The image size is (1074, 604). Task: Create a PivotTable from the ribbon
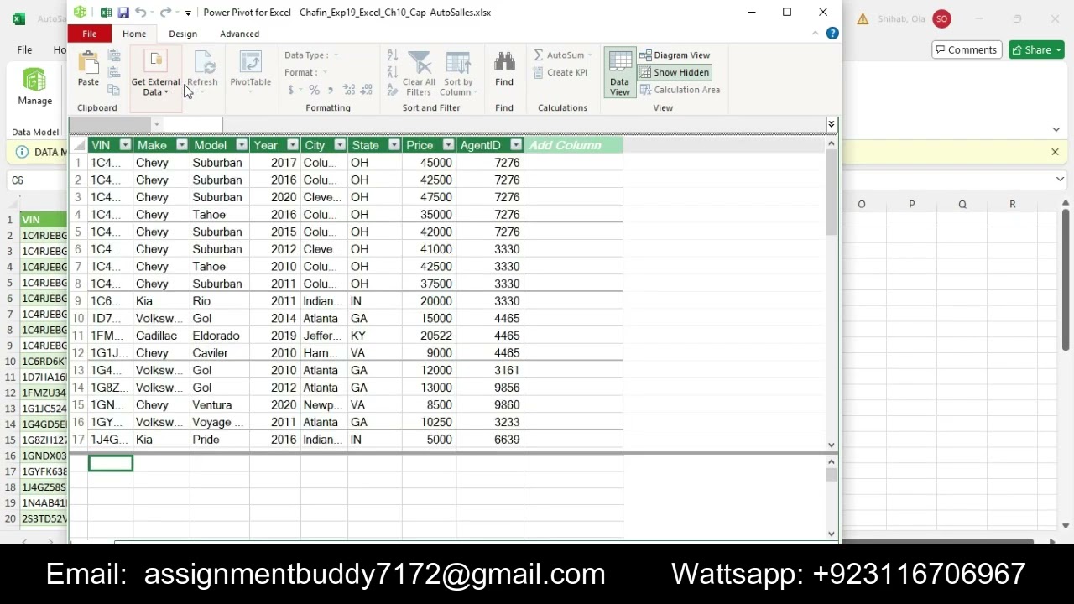tap(250, 70)
